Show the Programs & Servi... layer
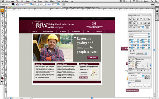The height and width of the screenshot is (99, 159). coord(129,66)
